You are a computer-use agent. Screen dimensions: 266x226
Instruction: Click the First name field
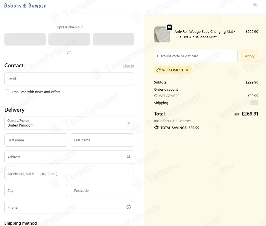click(x=36, y=140)
